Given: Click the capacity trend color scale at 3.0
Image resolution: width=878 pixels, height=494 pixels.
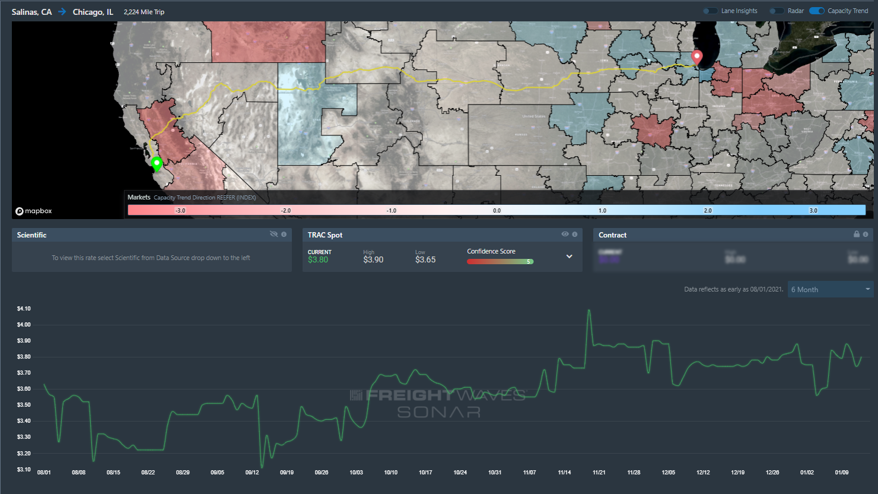Looking at the screenshot, I should coord(813,210).
